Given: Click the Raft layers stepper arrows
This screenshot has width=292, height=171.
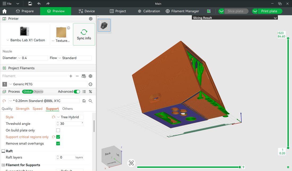Looking at the screenshot, I should (58, 157).
